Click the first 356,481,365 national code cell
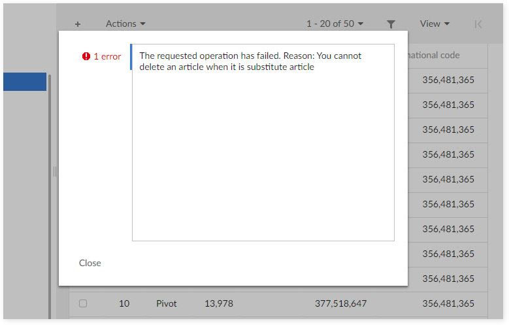The height and width of the screenshot is (325, 509). point(448,80)
